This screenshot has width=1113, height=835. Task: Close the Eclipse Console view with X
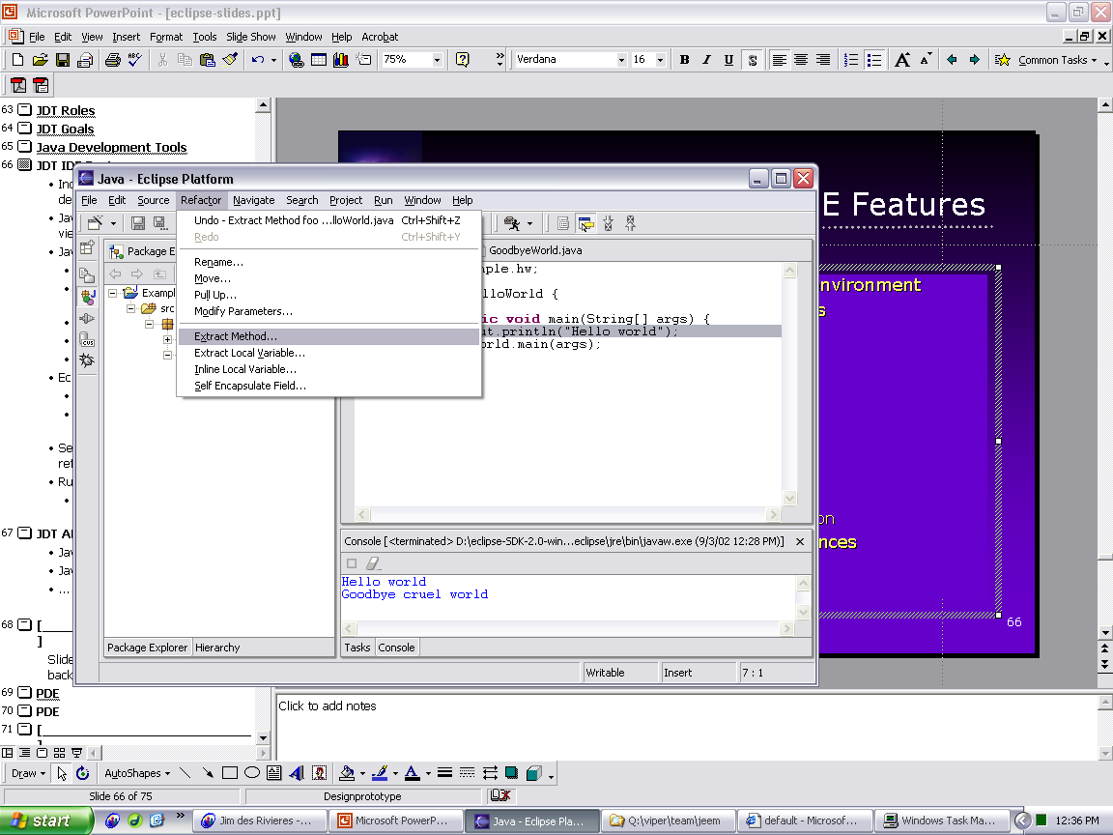pyautogui.click(x=800, y=541)
